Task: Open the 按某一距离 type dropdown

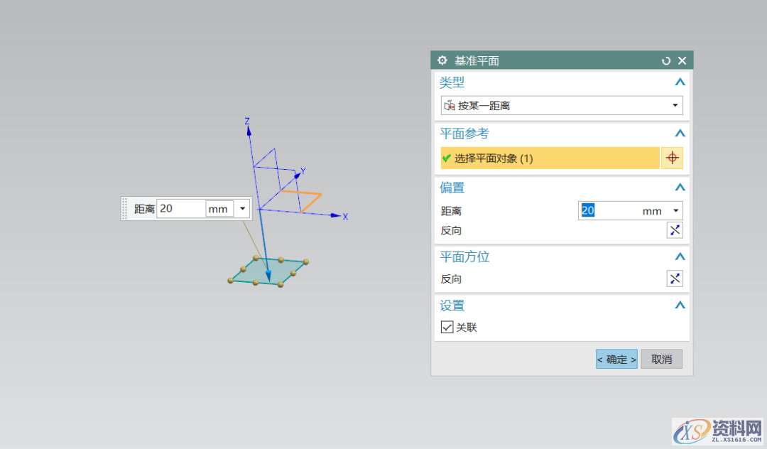Action: click(675, 106)
